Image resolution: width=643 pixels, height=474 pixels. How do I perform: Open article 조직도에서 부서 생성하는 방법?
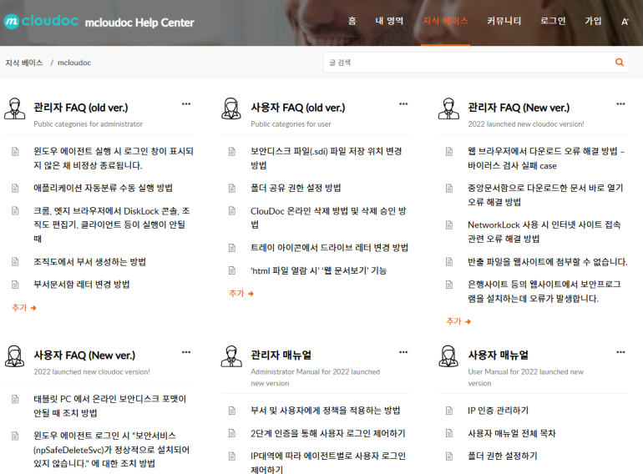(x=89, y=262)
